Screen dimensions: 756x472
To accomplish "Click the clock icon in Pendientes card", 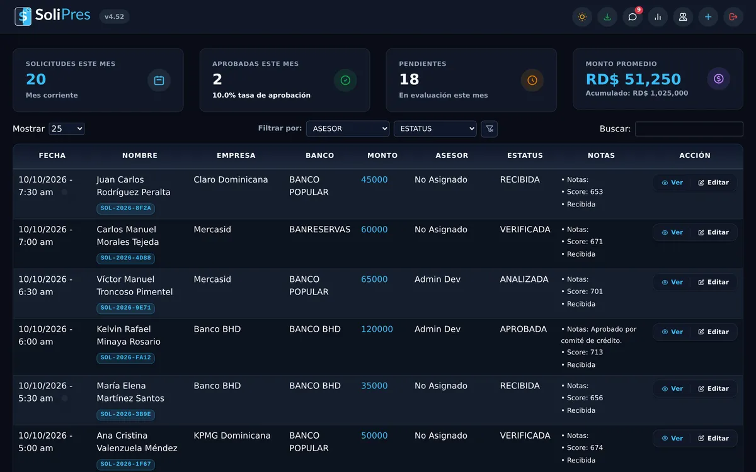I will [x=532, y=81].
